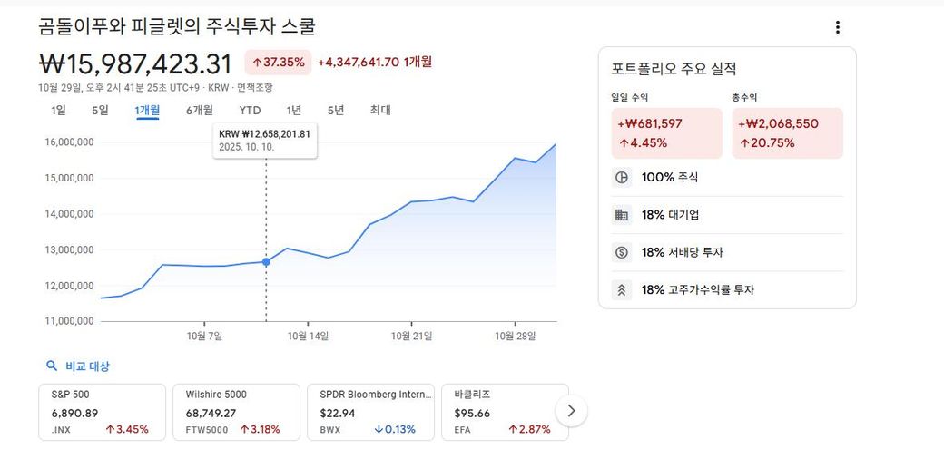Open the 바클리즈 EFA comparison card
The width and height of the screenshot is (944, 449).
pos(502,412)
